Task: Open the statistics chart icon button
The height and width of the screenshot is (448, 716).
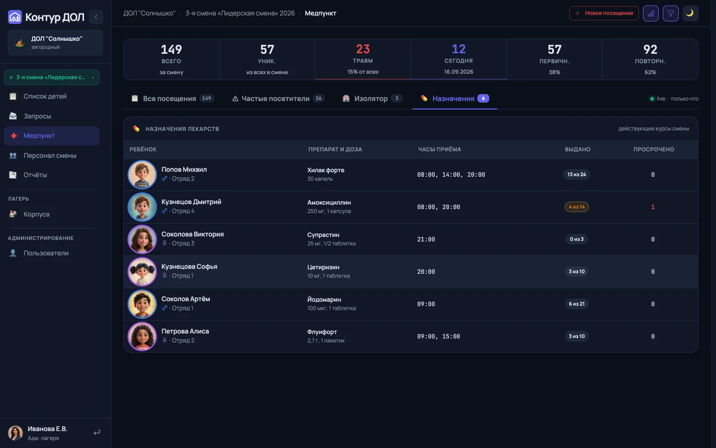Action: click(x=651, y=13)
